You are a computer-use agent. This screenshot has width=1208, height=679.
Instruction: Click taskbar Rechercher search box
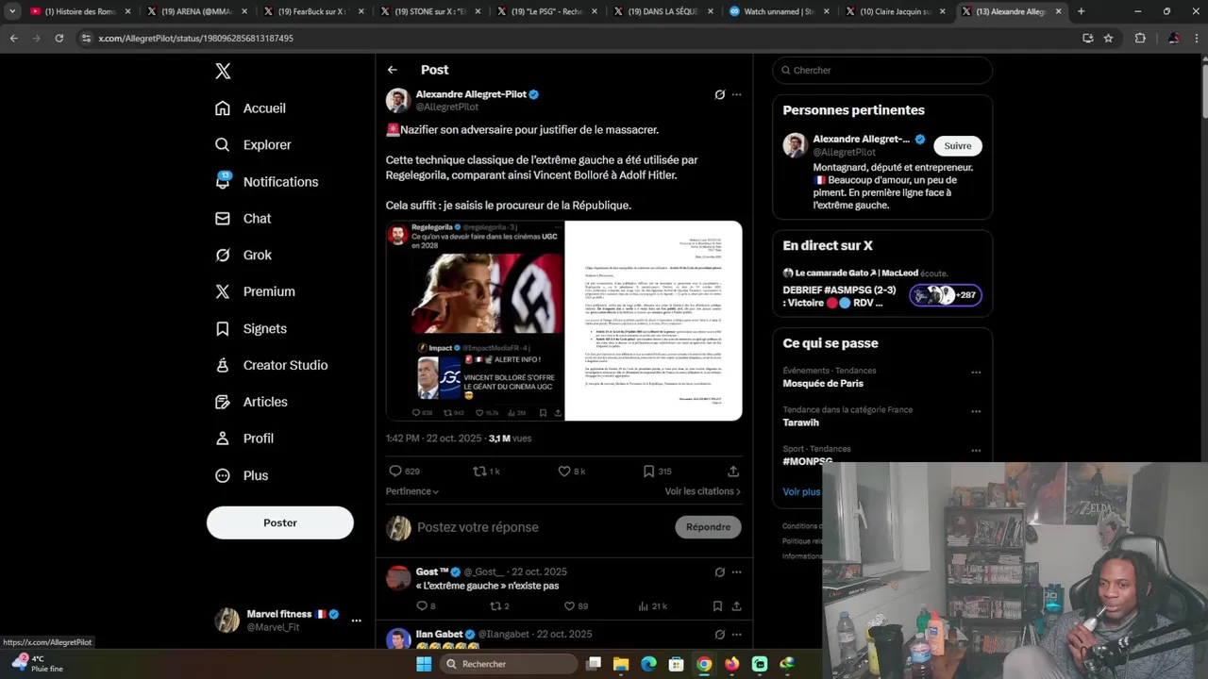click(x=509, y=664)
